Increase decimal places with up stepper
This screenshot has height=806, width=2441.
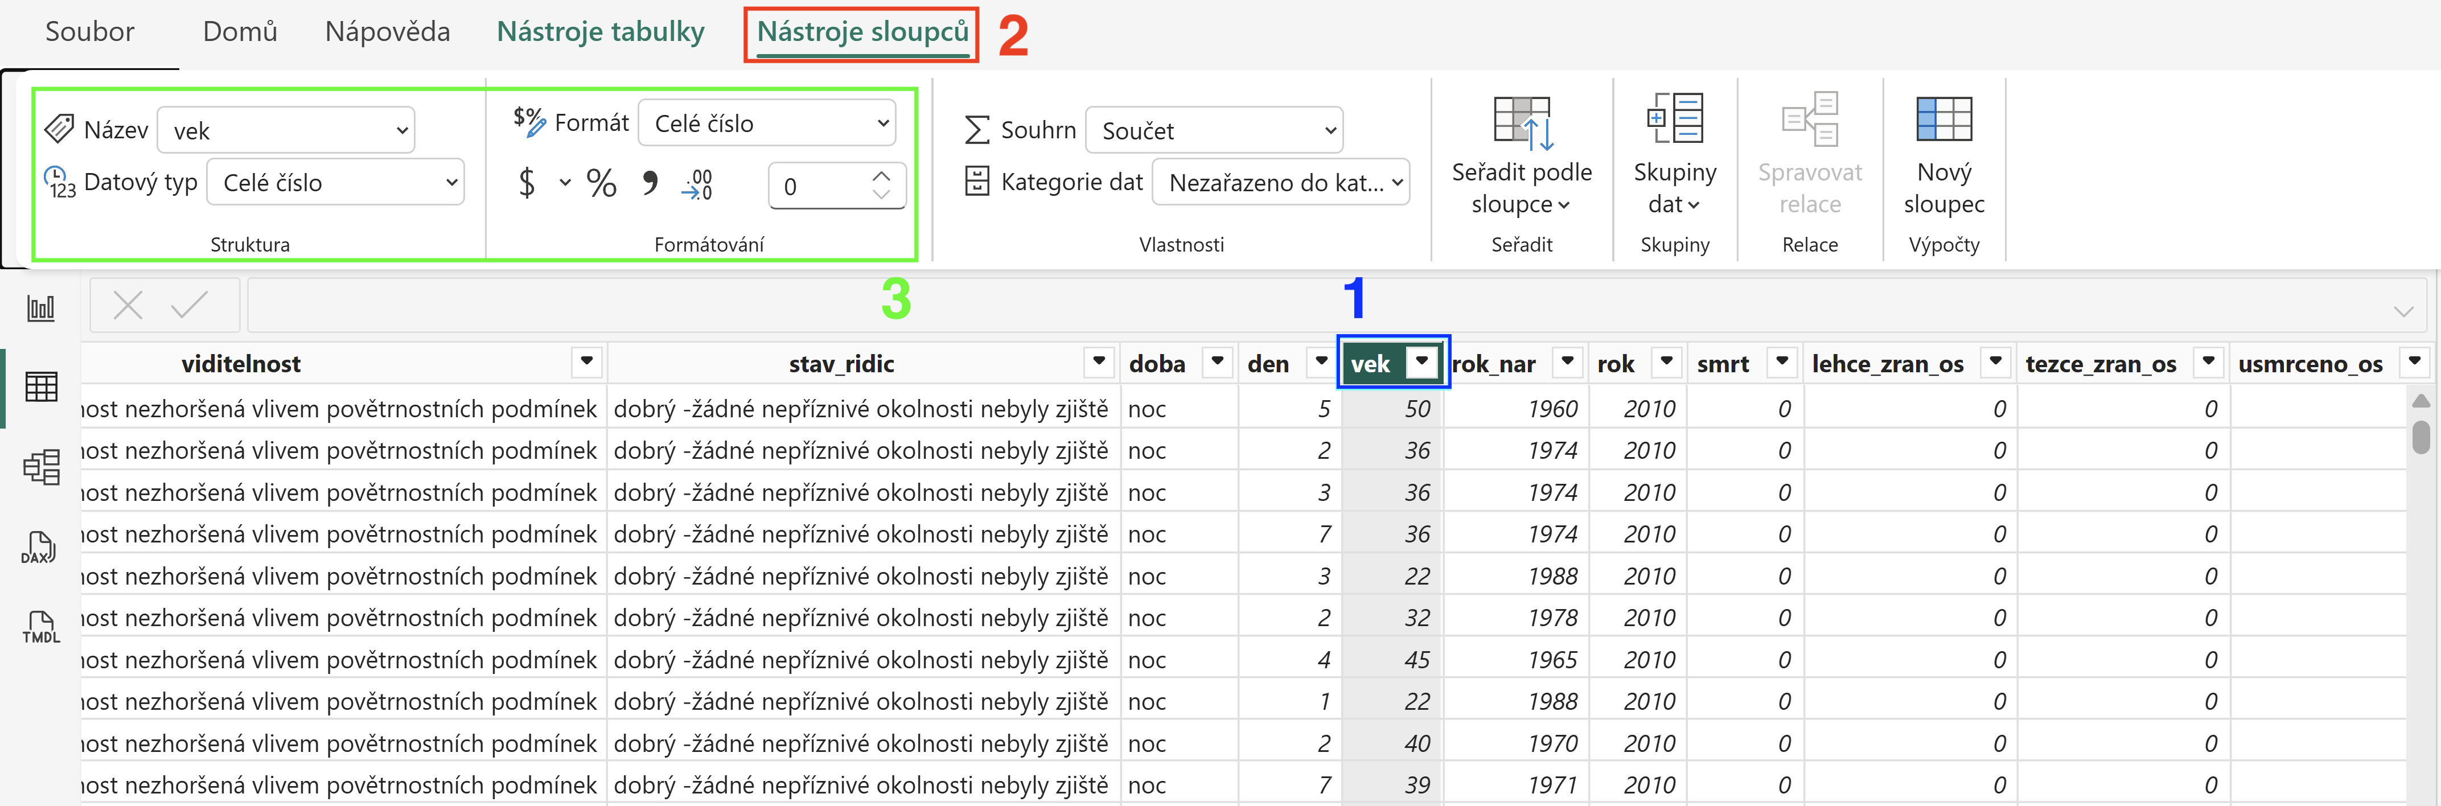pos(881,175)
